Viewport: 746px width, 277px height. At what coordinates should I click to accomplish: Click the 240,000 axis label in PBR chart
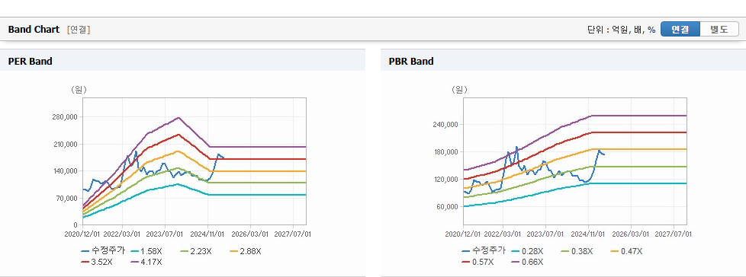point(445,125)
